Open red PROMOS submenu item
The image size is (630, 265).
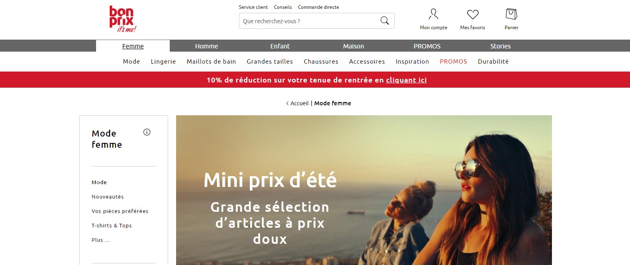(453, 62)
